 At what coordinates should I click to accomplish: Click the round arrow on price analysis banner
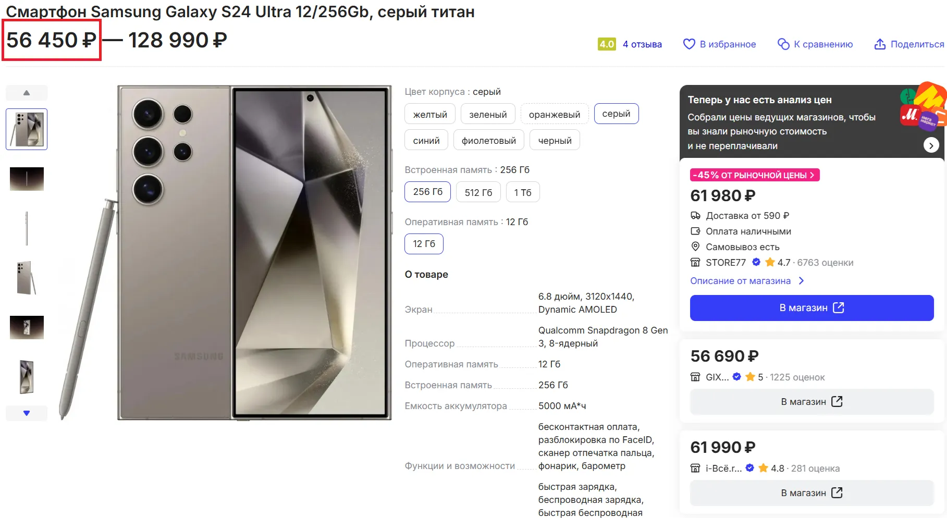click(931, 145)
